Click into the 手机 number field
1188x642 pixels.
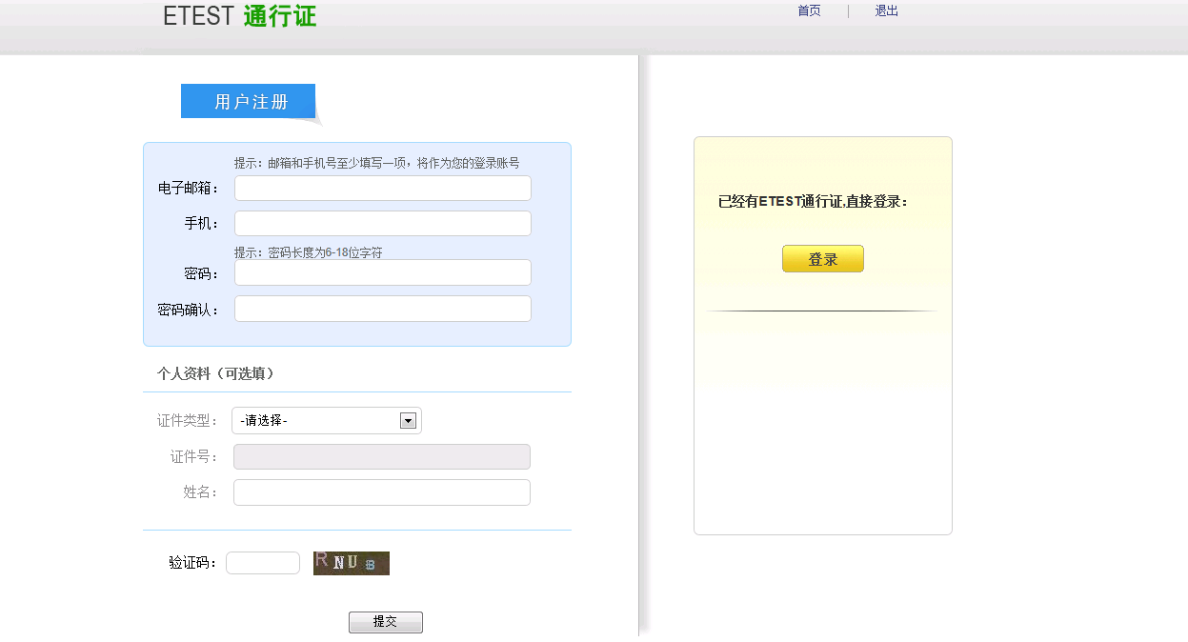[382, 224]
